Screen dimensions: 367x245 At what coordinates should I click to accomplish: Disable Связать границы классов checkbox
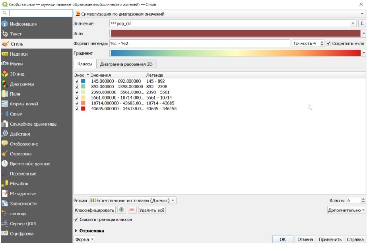pos(76,220)
